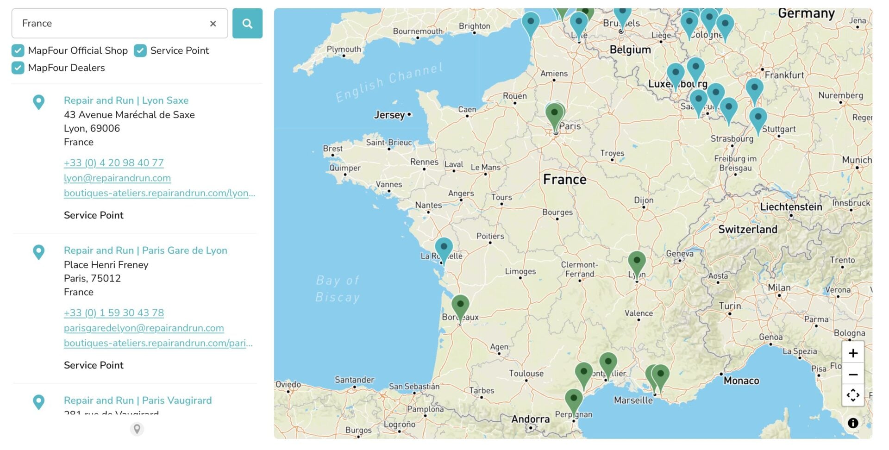889x450 pixels.
Task: Click the Toulouse city label
Action: (526, 373)
